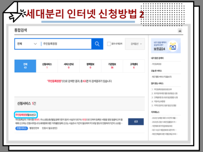Open popular service number 5 지적도 등본
Image resolution: width=203 pixels, height=152 pixels.
(165, 105)
